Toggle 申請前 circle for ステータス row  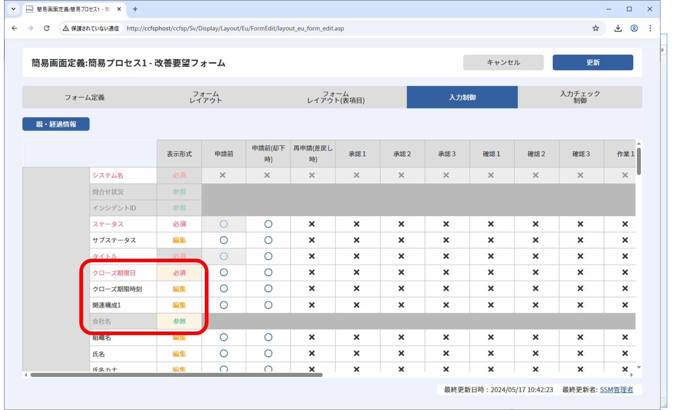(x=224, y=224)
